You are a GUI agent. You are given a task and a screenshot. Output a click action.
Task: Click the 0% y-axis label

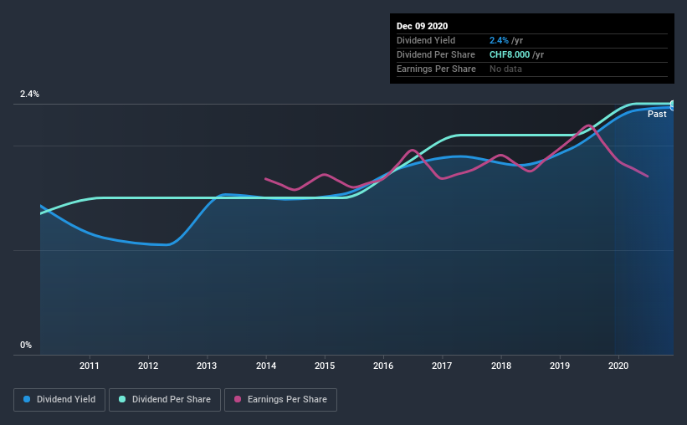point(26,346)
